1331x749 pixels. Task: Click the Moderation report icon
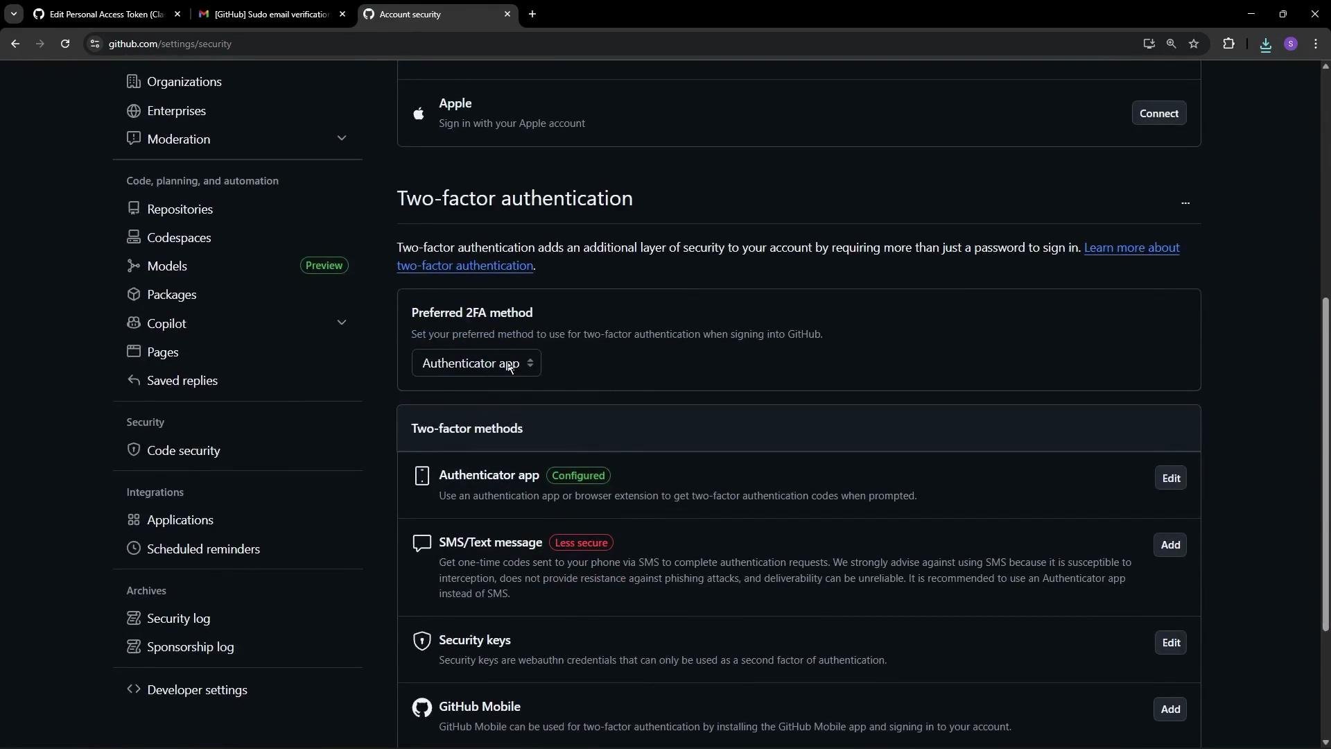[134, 139]
